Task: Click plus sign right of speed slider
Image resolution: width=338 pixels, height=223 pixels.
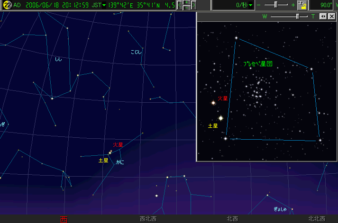Action: click(x=293, y=5)
